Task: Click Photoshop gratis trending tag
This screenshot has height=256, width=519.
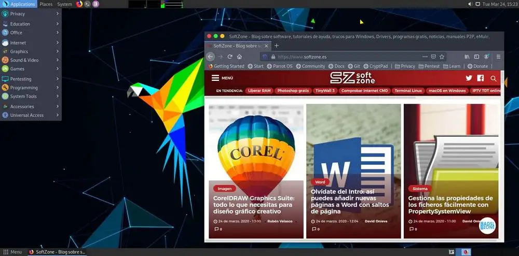Action: point(293,91)
